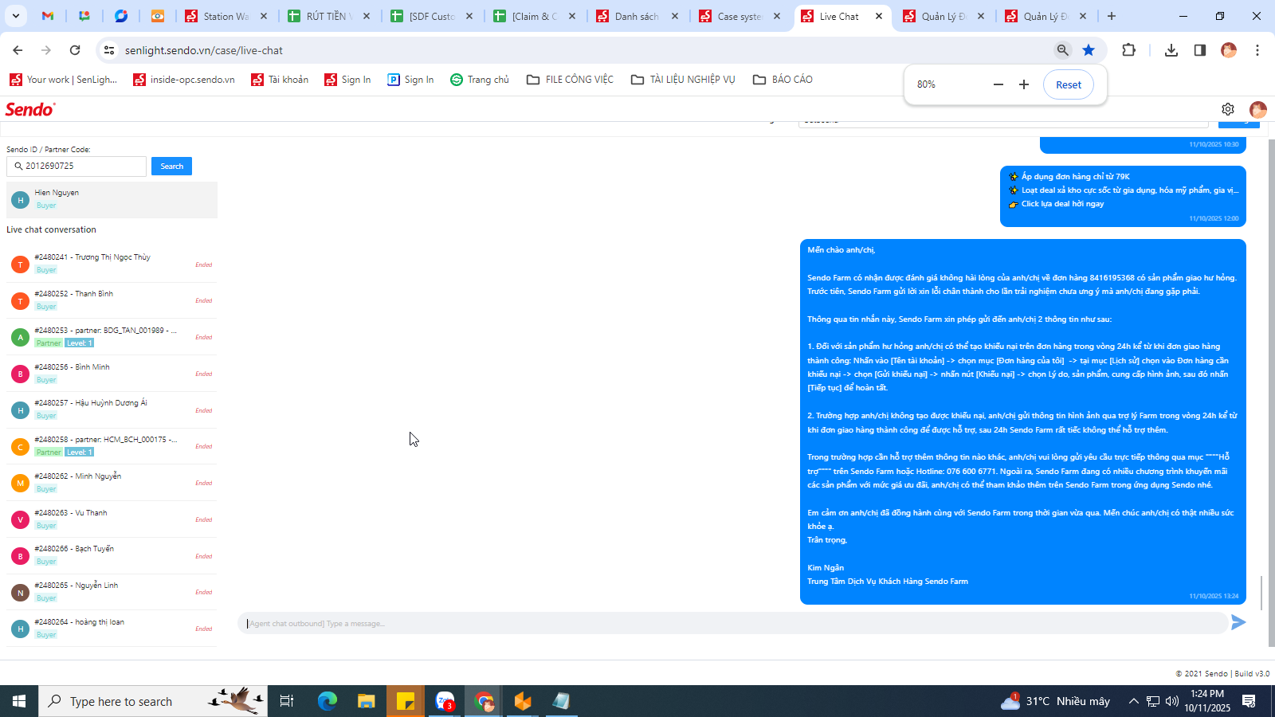The image size is (1275, 717).
Task: Open File Explorer from taskbar
Action: pyautogui.click(x=366, y=701)
